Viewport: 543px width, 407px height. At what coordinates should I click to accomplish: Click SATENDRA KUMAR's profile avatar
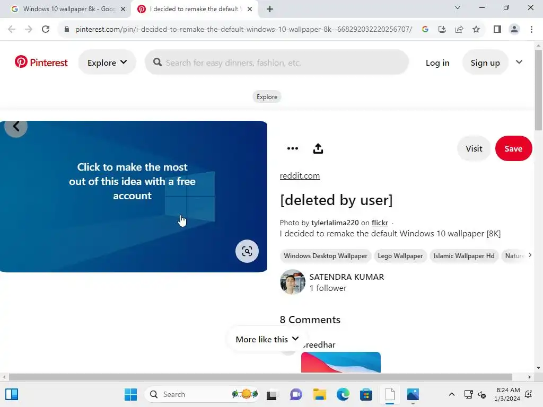[293, 282]
